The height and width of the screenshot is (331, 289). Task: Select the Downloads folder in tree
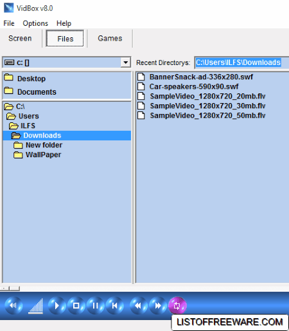click(67, 135)
